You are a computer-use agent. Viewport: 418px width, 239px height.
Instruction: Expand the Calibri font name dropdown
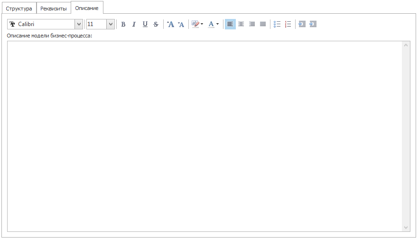pyautogui.click(x=79, y=24)
